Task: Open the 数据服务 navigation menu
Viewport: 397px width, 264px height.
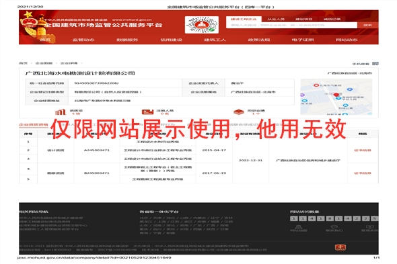Action: pyautogui.click(x=127, y=40)
